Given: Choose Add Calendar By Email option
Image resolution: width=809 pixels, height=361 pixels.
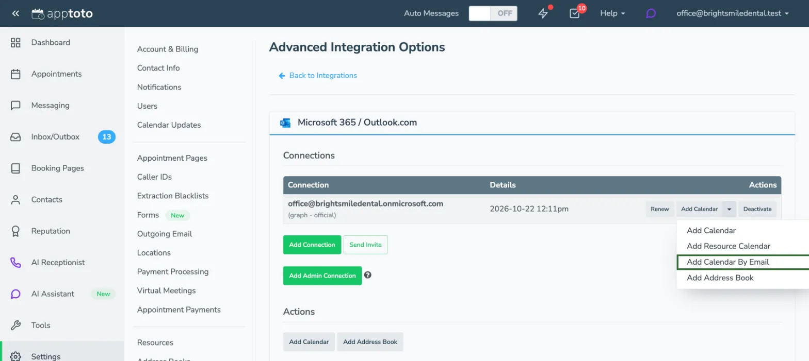Looking at the screenshot, I should tap(742, 262).
